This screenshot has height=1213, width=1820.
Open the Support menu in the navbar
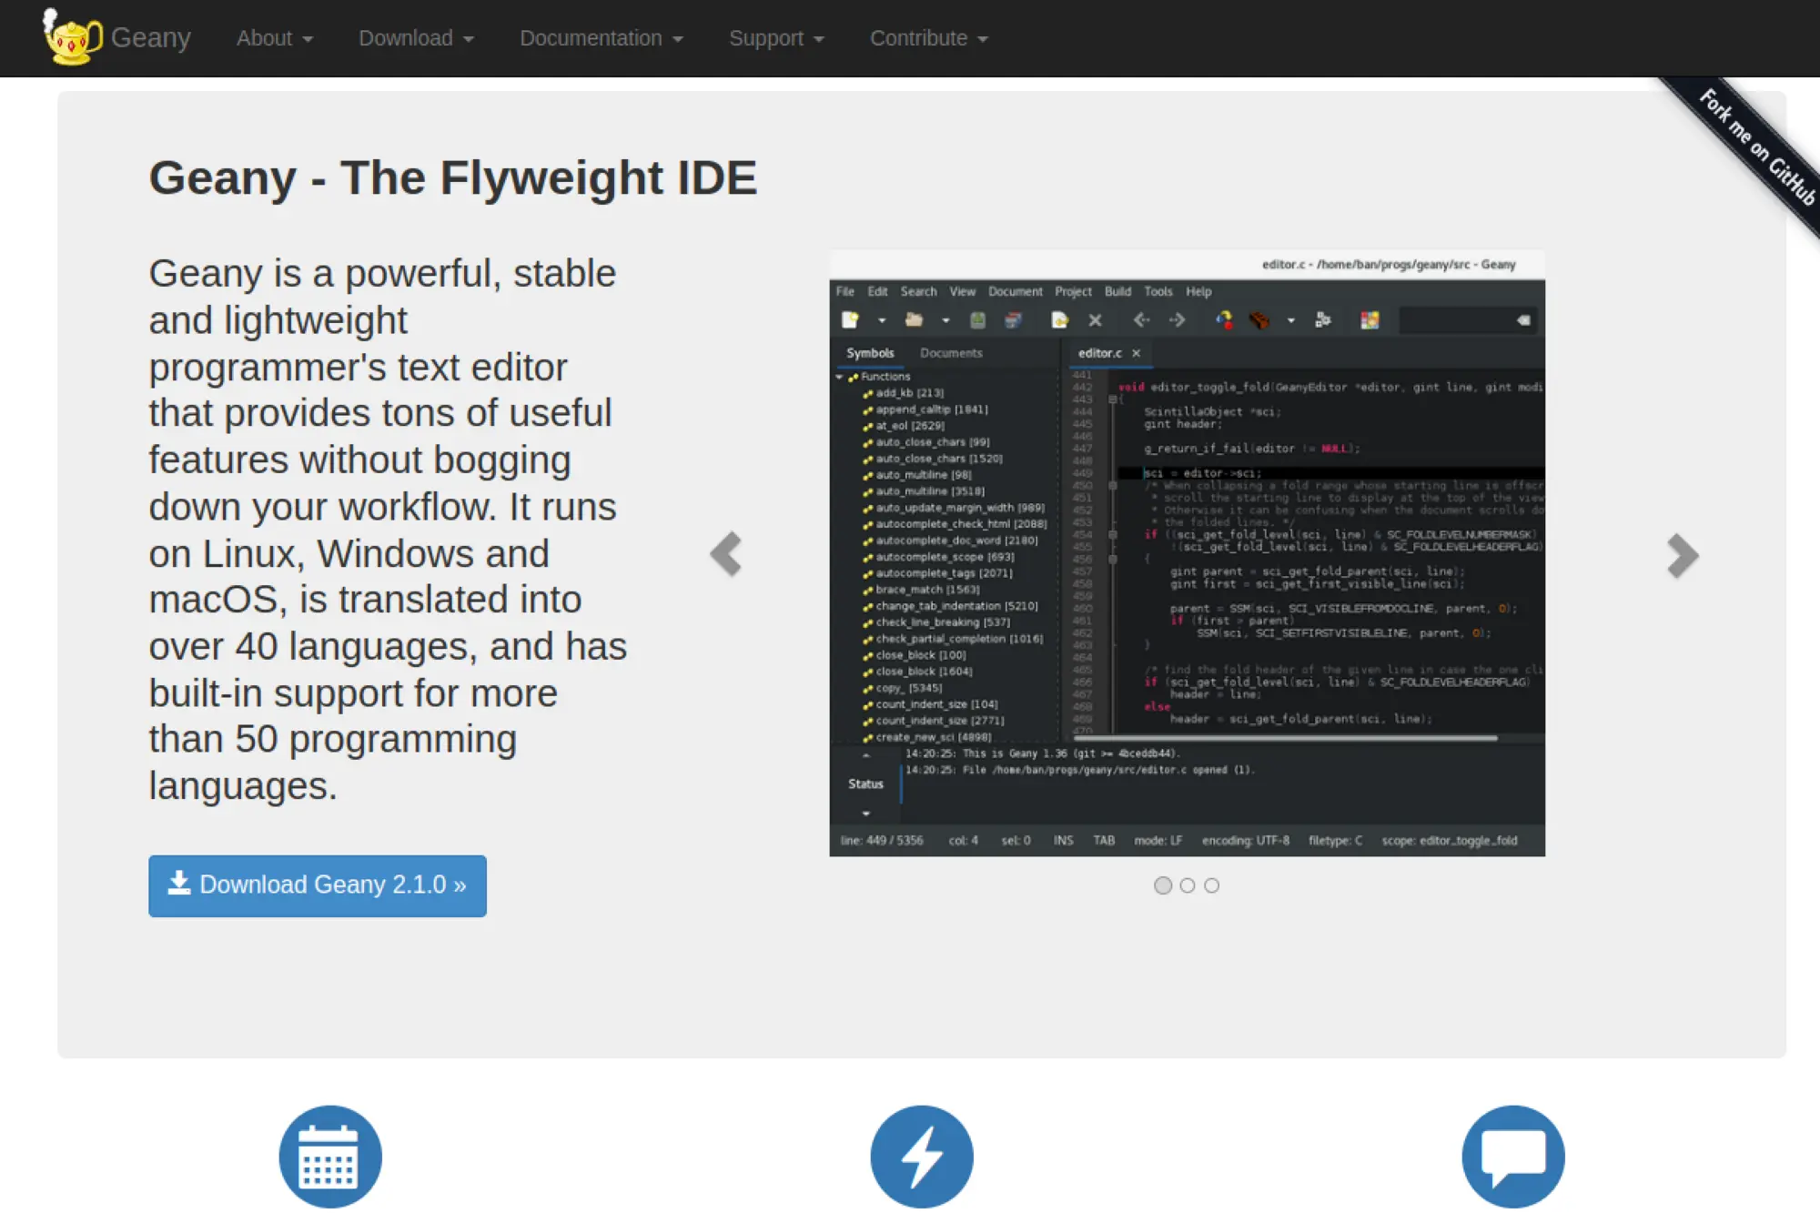[776, 38]
